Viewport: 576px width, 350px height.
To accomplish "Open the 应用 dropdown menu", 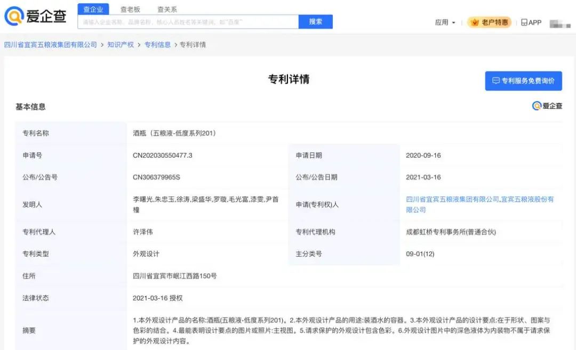I will (445, 22).
